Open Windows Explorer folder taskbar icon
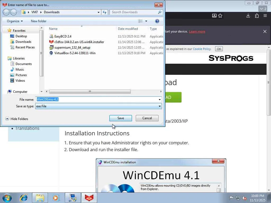The image size is (271, 203). [40, 198]
